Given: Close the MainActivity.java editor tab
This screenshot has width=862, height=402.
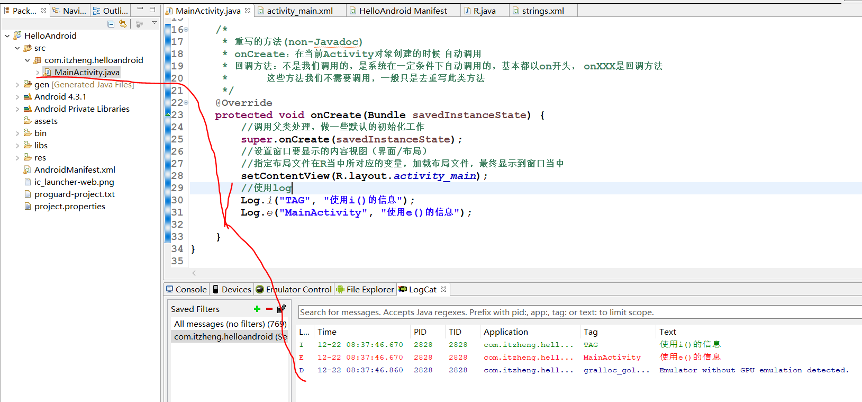Looking at the screenshot, I should tap(248, 11).
